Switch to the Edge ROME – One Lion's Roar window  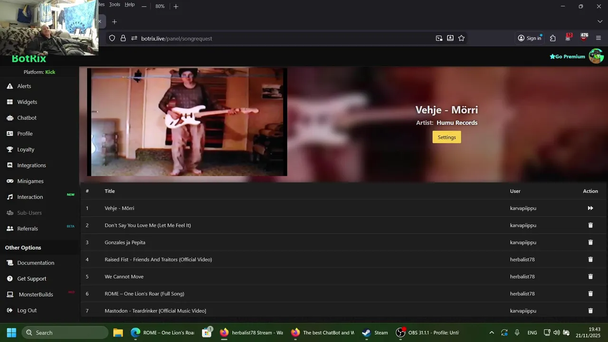point(163,332)
